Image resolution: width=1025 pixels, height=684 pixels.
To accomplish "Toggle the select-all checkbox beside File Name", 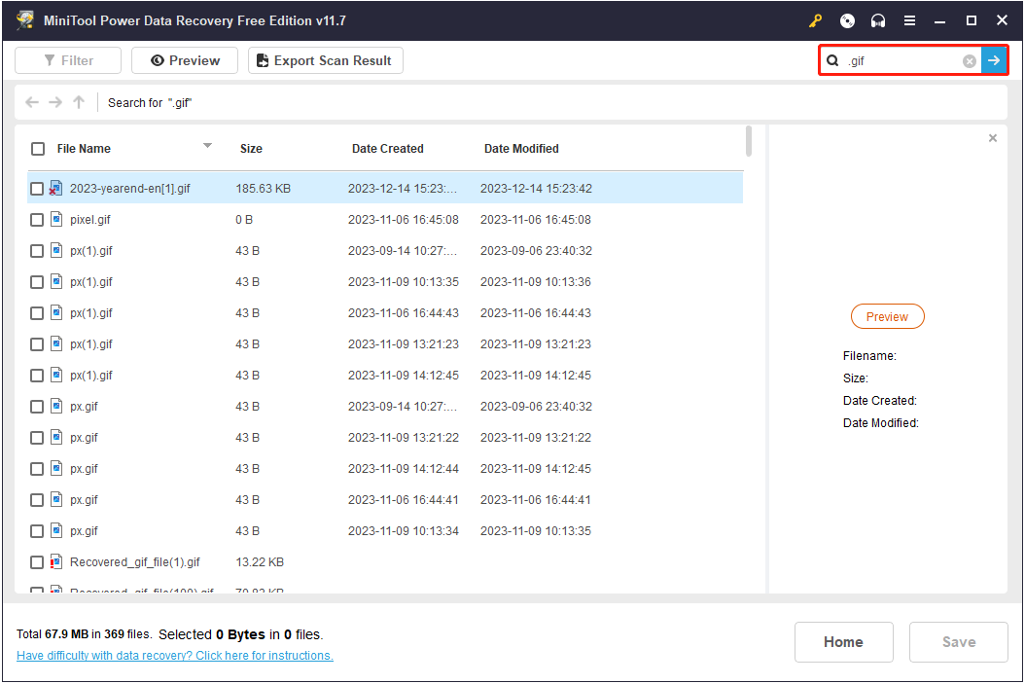I will click(x=38, y=149).
